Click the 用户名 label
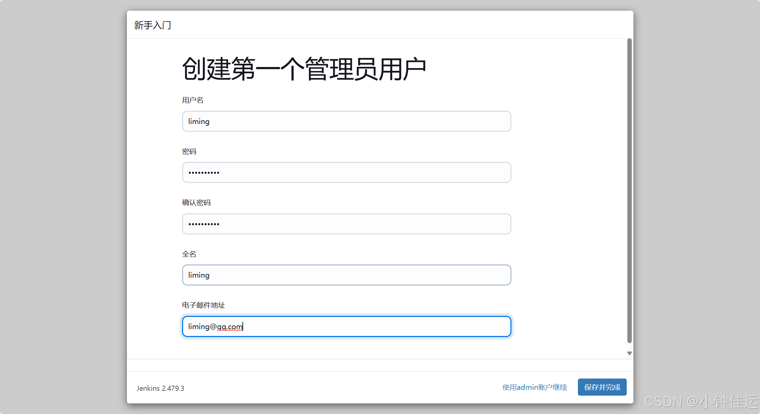Screen dimensions: 760x414 point(193,100)
